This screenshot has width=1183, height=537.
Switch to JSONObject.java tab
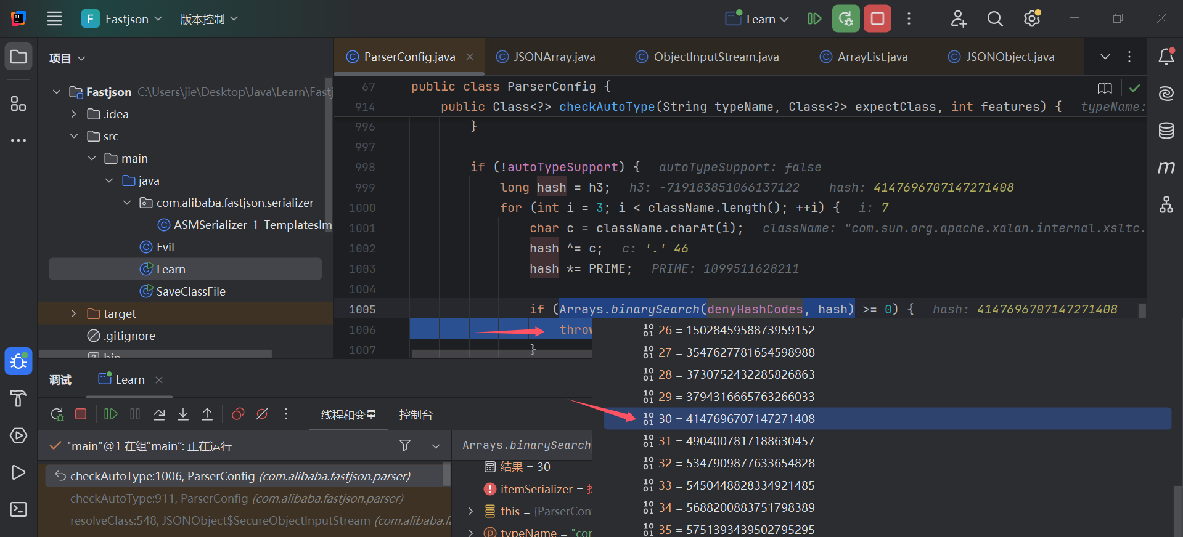coord(1002,57)
